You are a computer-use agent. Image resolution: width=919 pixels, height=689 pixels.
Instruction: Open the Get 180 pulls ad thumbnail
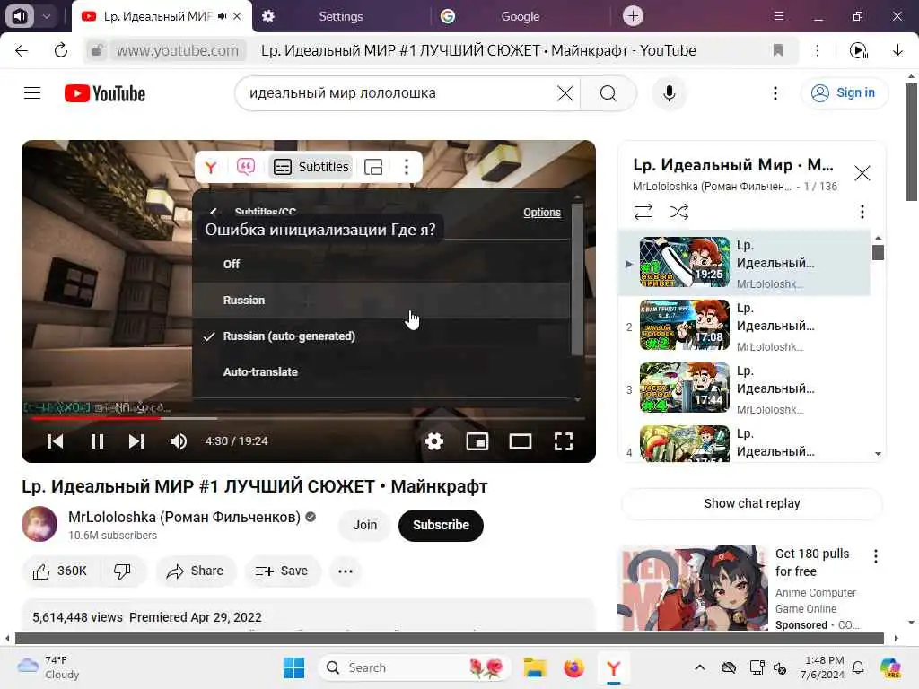pos(694,589)
